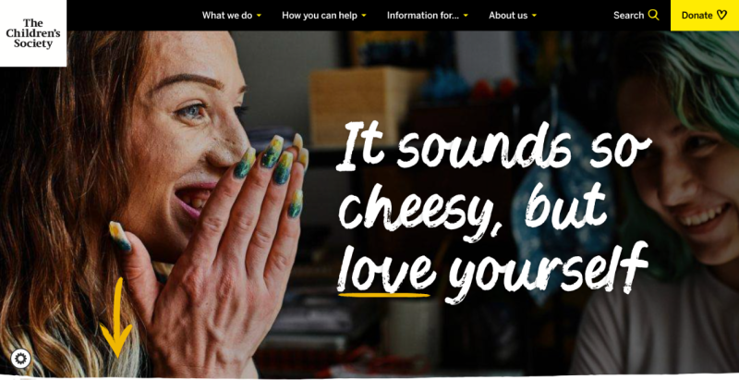Click the word 'yourself' in headline
The width and height of the screenshot is (739, 380).
click(x=548, y=272)
